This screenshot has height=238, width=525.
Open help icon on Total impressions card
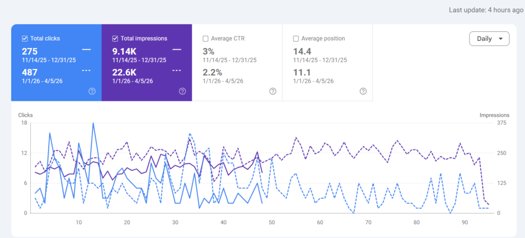(x=183, y=91)
